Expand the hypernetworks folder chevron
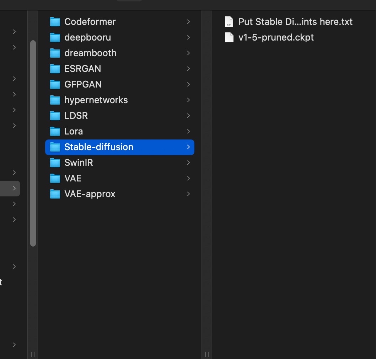 click(188, 100)
